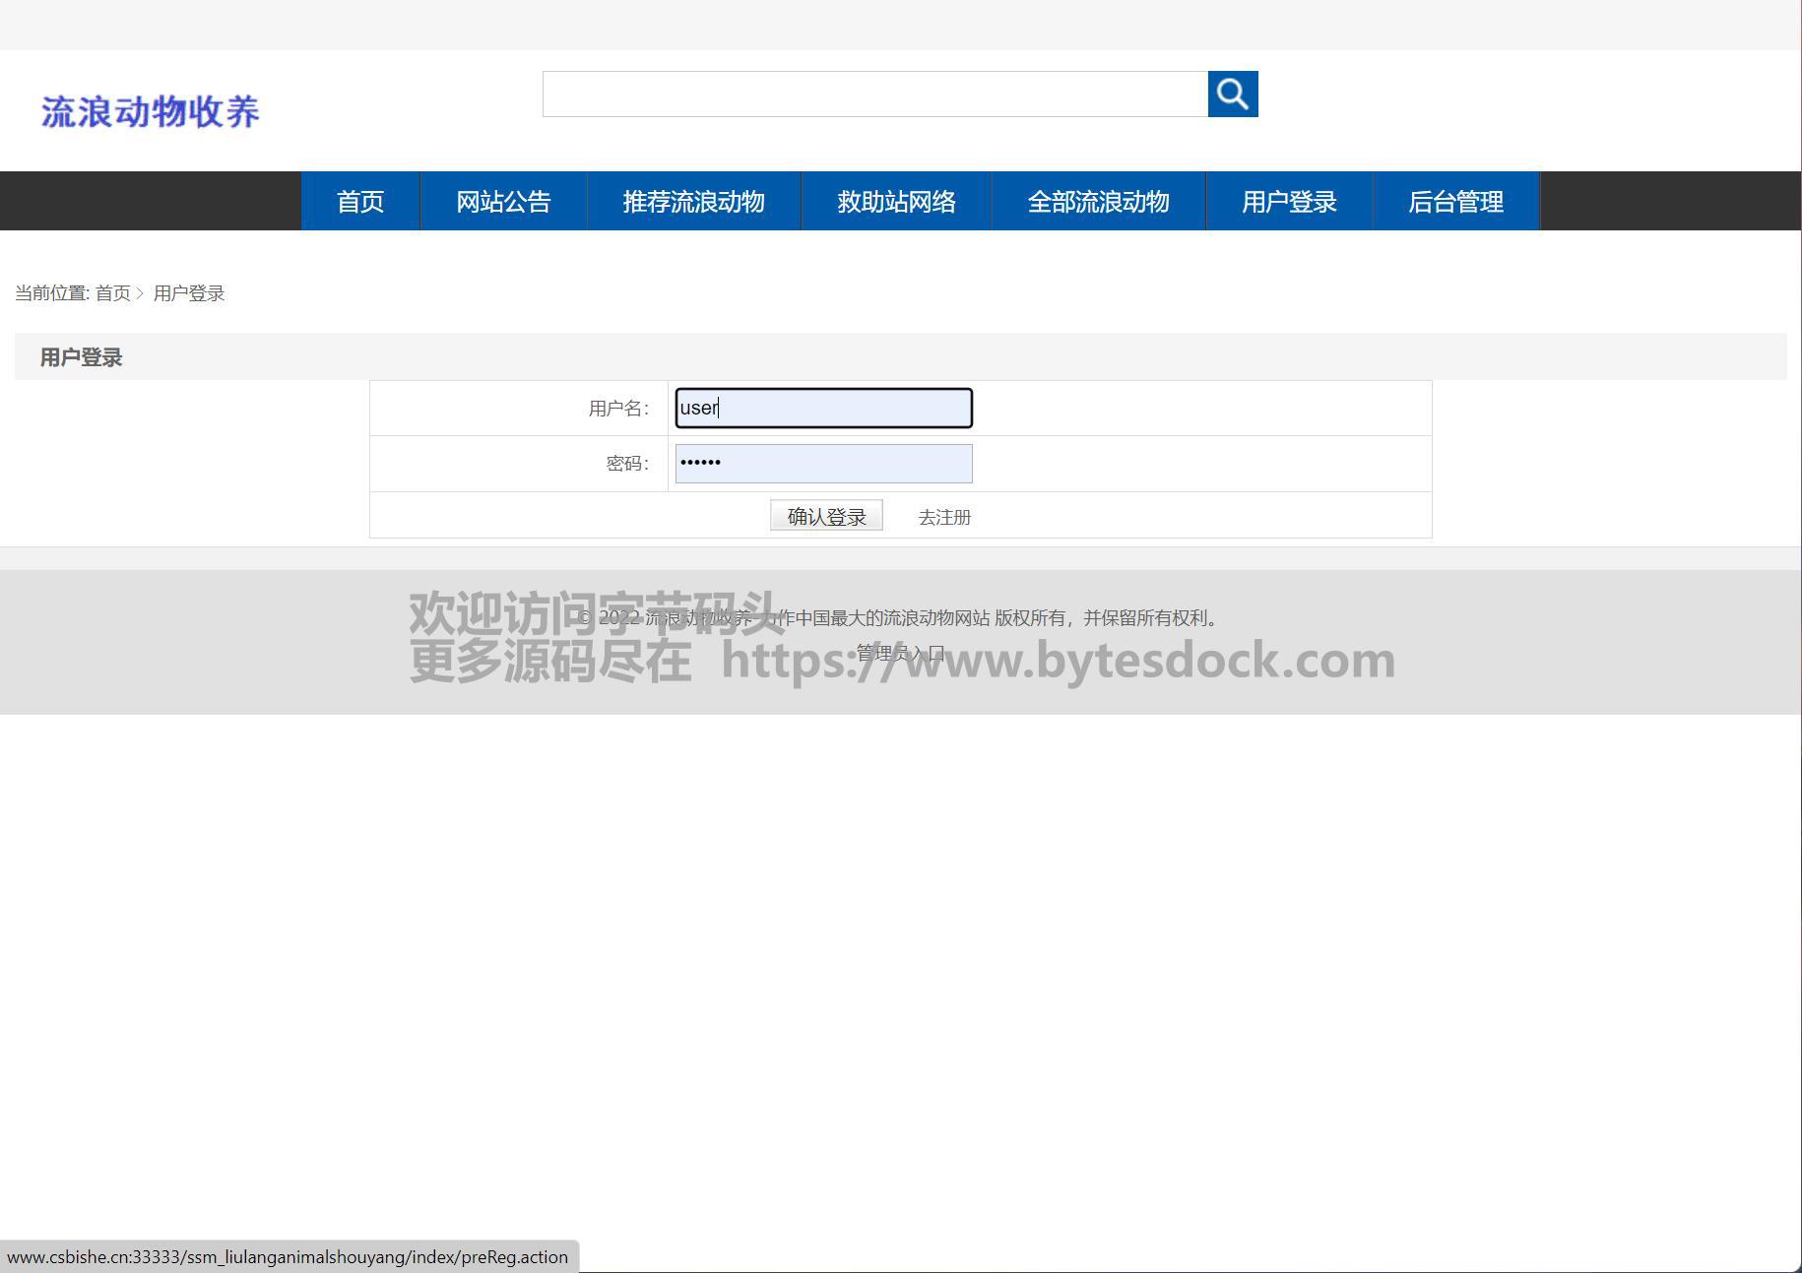Open the 后台管理 menu item
Viewport: 1802px width, 1273px height.
[x=1455, y=202]
